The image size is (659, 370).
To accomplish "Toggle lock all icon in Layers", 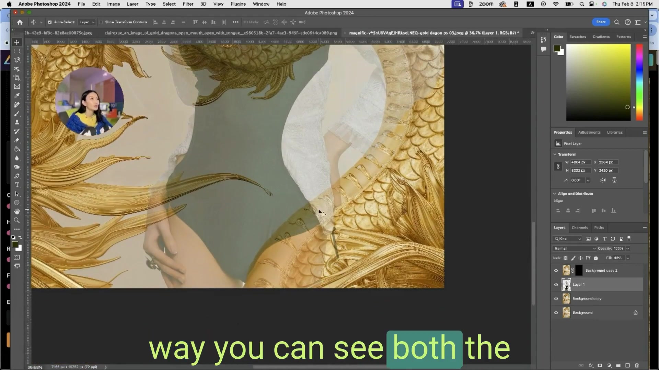I will 596,258.
